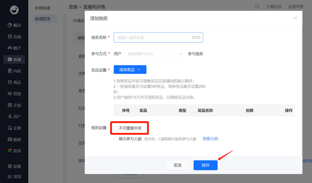Screen dimensions: 312x183
Task: Expand the 请选择参与方式 dropdown
Action: [x=155, y=54]
